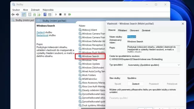Pause the service with the Pause icon
The height and width of the screenshot is (109, 194).
[65, 15]
